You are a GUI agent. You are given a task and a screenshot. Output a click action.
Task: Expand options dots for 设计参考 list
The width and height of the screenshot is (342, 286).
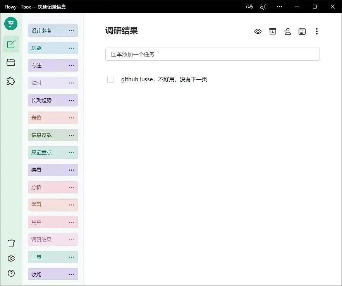(x=71, y=31)
